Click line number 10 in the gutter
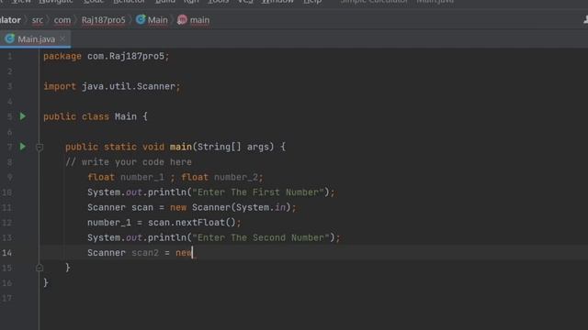This screenshot has width=588, height=330. 6,192
